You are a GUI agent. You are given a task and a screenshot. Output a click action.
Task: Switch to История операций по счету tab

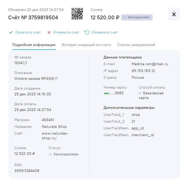pos(86,45)
